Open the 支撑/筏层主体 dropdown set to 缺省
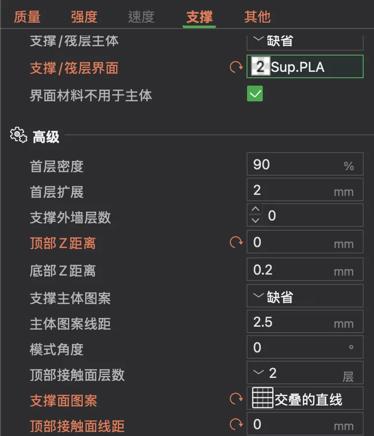The height and width of the screenshot is (436, 374). [x=305, y=42]
